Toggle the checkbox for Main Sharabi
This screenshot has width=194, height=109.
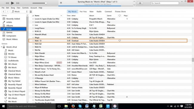[33, 53]
